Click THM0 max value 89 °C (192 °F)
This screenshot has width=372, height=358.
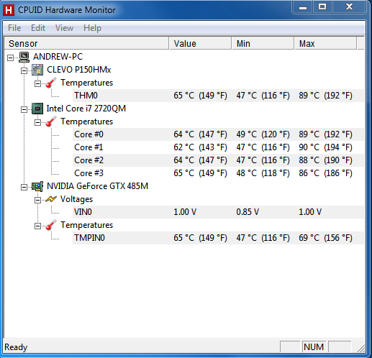click(325, 96)
